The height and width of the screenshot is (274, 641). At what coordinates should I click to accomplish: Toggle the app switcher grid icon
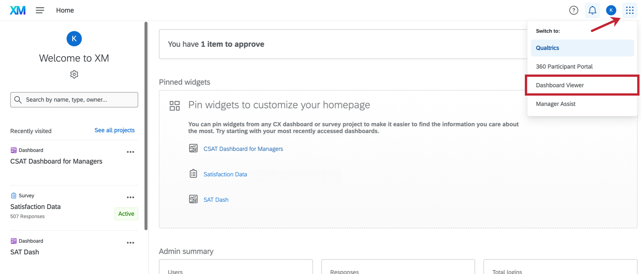pyautogui.click(x=630, y=10)
